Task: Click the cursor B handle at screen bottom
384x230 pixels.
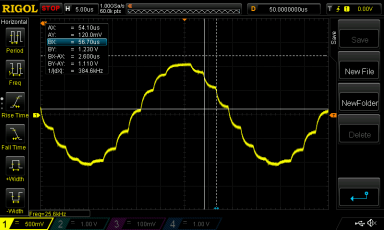Action: [x=216, y=208]
